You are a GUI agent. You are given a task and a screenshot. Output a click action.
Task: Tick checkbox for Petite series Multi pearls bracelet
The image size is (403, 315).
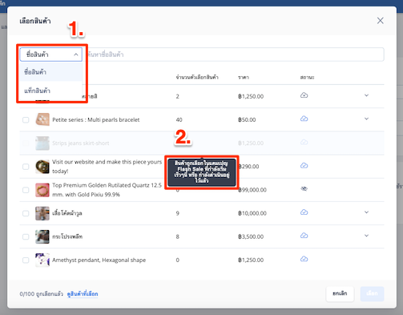[x=26, y=119]
